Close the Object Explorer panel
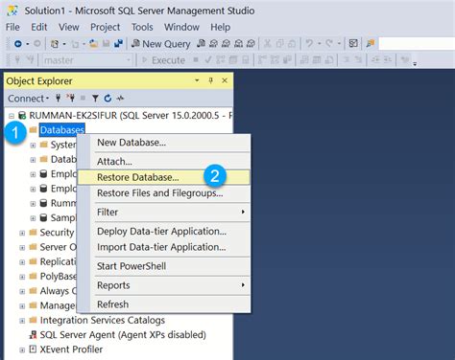This screenshot has height=360, width=455. (x=225, y=80)
